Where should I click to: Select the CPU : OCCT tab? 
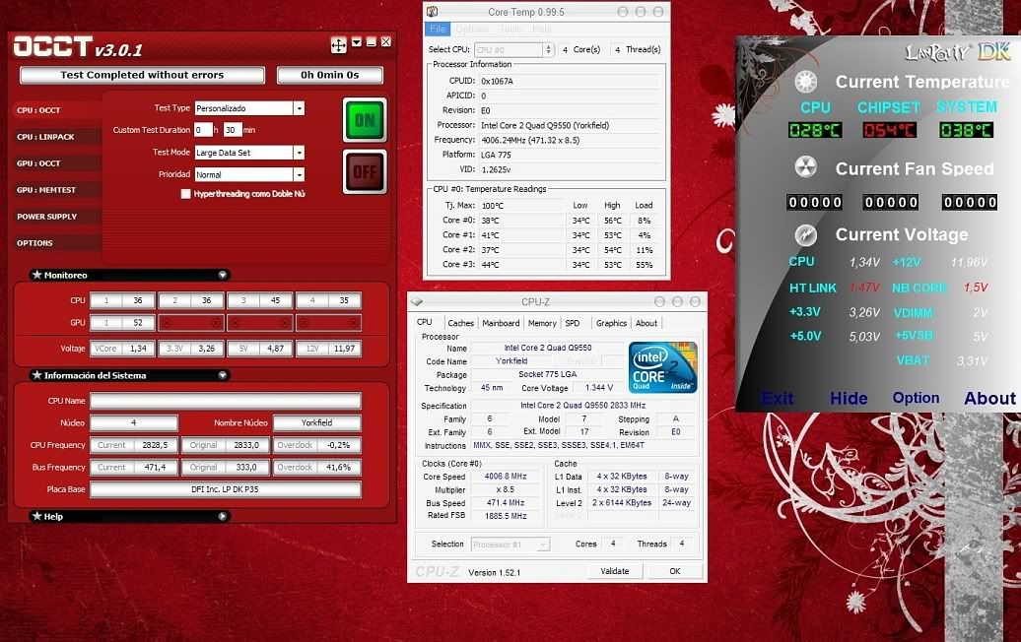click(x=56, y=110)
